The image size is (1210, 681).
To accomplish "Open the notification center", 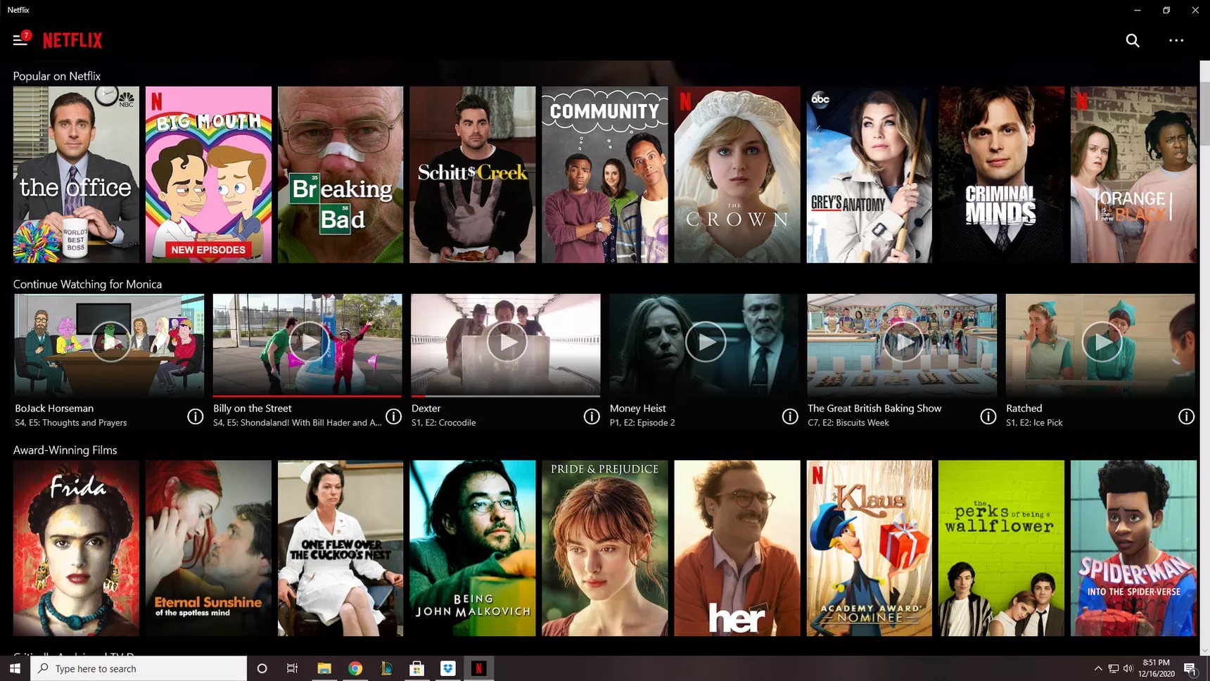I will click(1191, 668).
